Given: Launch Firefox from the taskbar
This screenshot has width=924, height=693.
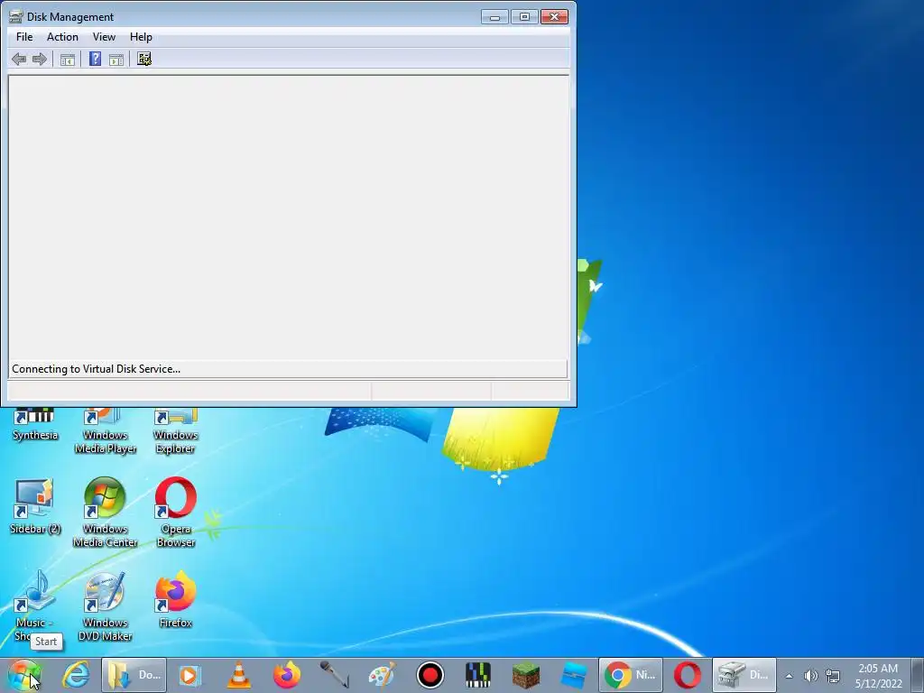Looking at the screenshot, I should click(x=286, y=675).
